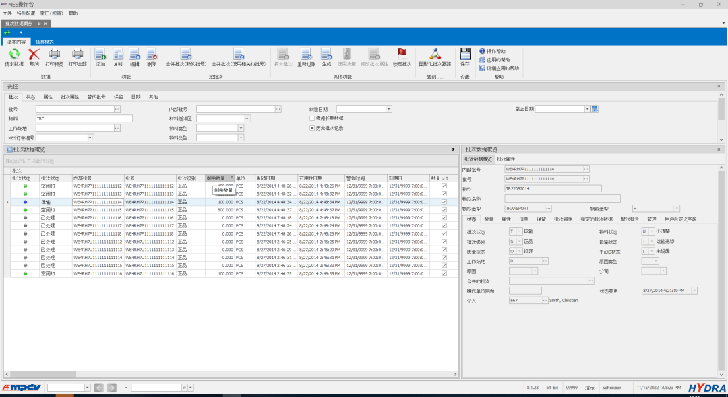Open 批次级别 dropdown showing G
Screen dimensions: 728x397
tap(519, 242)
